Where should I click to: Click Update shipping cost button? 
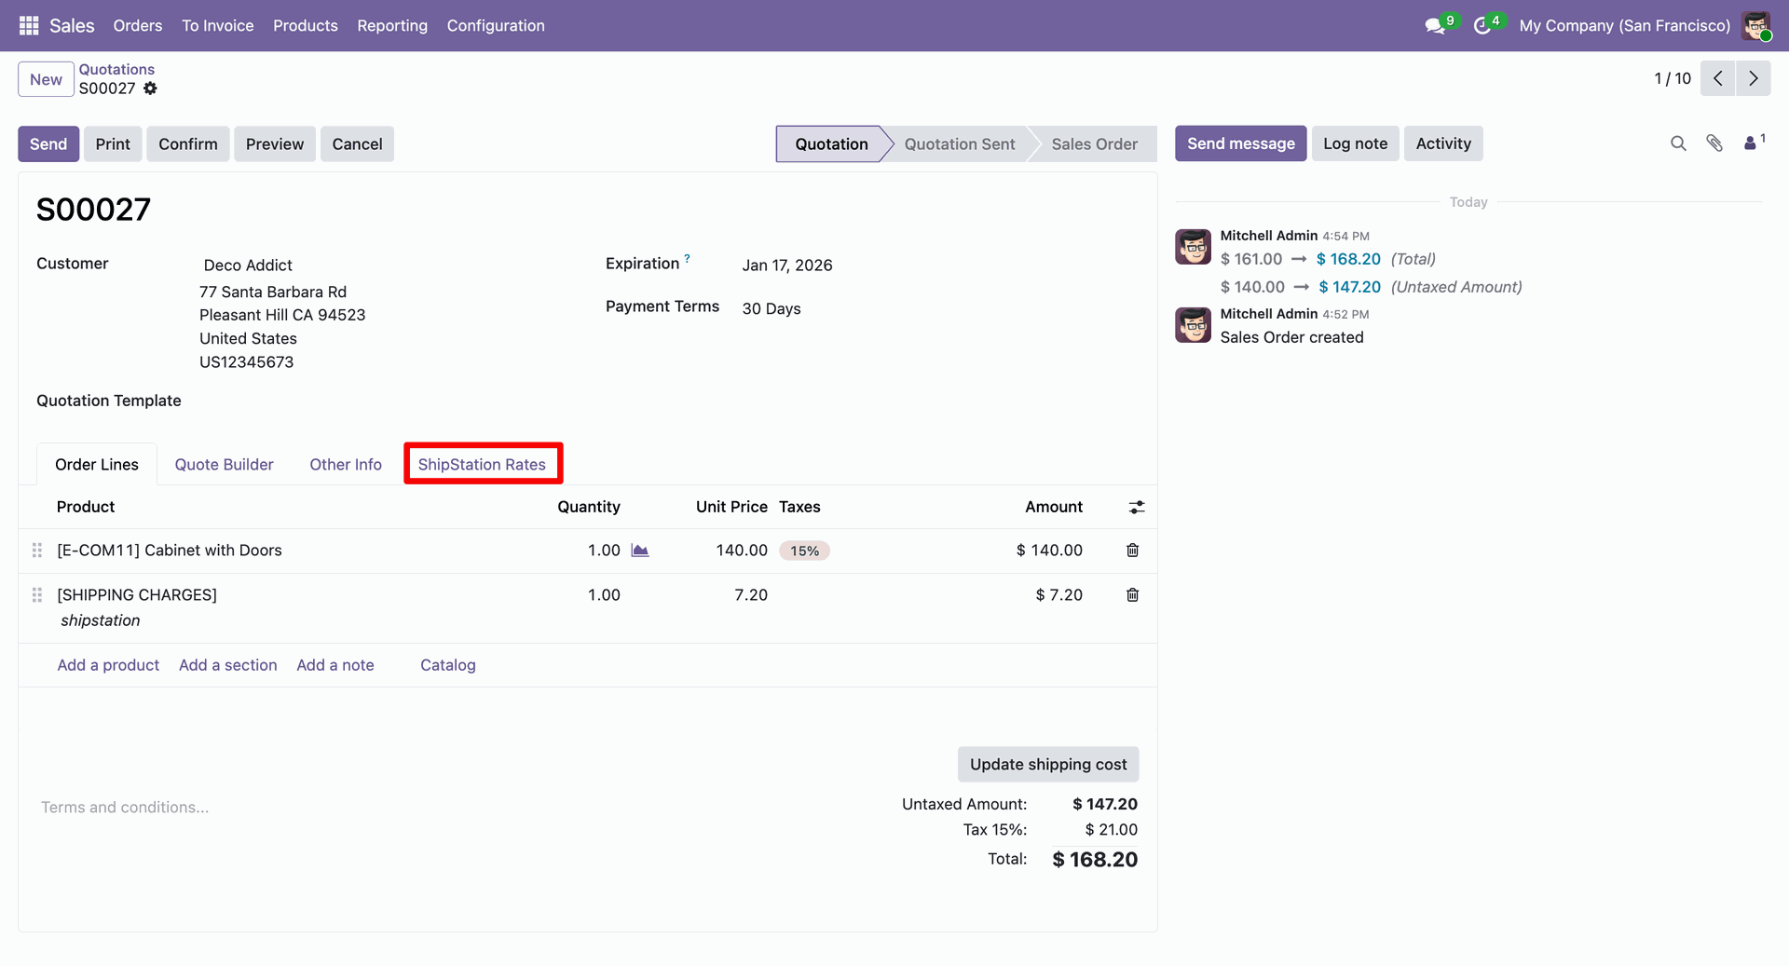coord(1047,764)
